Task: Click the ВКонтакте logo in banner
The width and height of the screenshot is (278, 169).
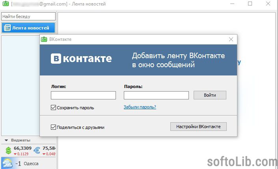Action: click(x=81, y=59)
